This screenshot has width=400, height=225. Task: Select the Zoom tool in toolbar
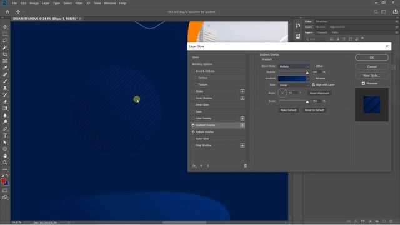tap(5, 162)
